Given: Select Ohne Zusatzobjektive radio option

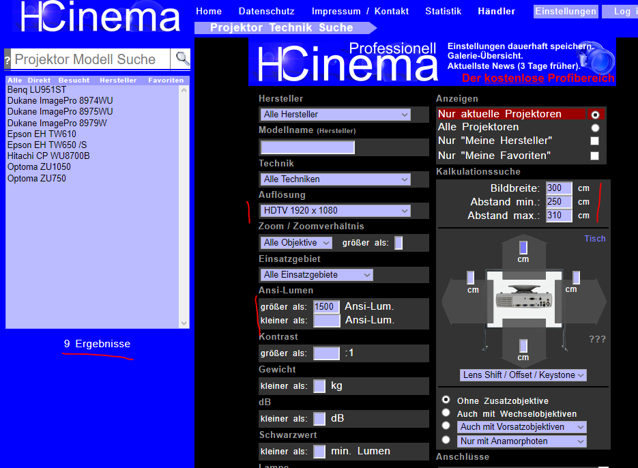Looking at the screenshot, I should pyautogui.click(x=446, y=400).
